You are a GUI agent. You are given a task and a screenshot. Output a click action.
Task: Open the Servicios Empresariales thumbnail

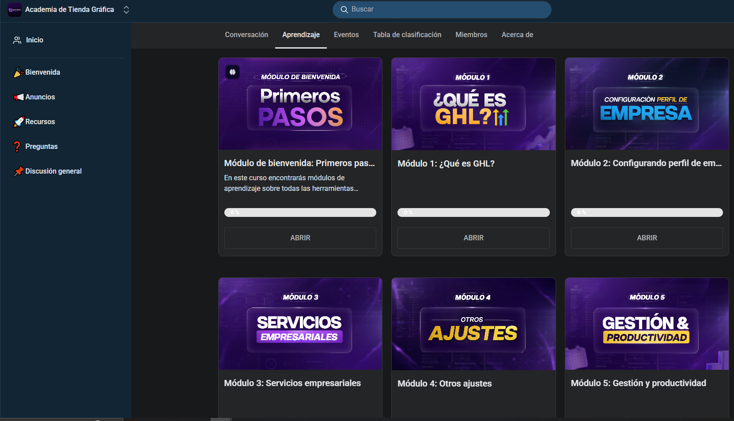tap(300, 324)
